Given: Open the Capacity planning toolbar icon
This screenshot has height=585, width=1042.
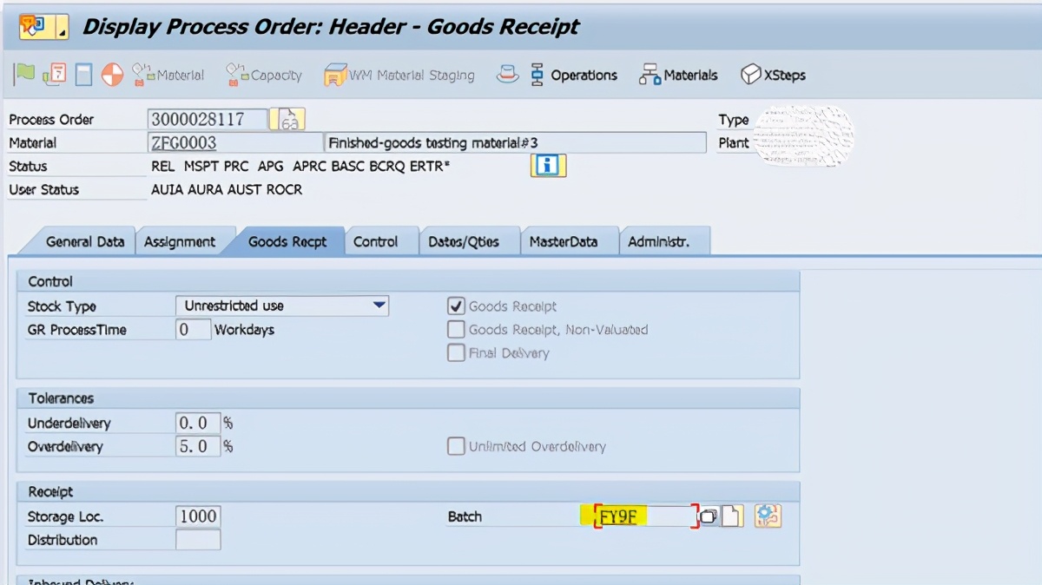Looking at the screenshot, I should (263, 75).
